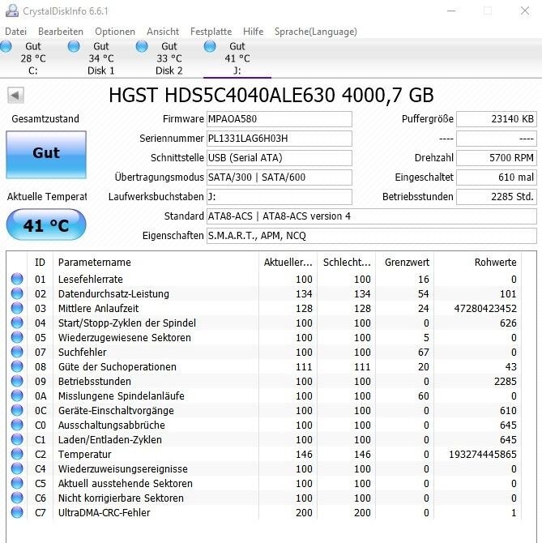Click the Misslungene Spindelanläufe threshold value 60
Image resolution: width=542 pixels, height=543 pixels.
tap(423, 395)
